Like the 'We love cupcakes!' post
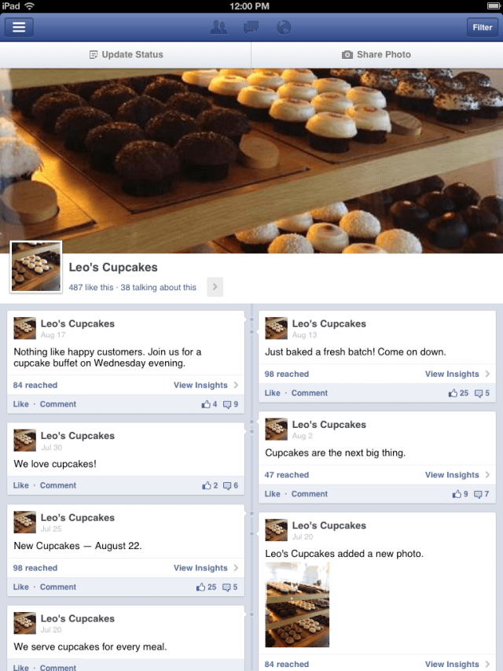Screen dimensions: 503x671 point(20,485)
